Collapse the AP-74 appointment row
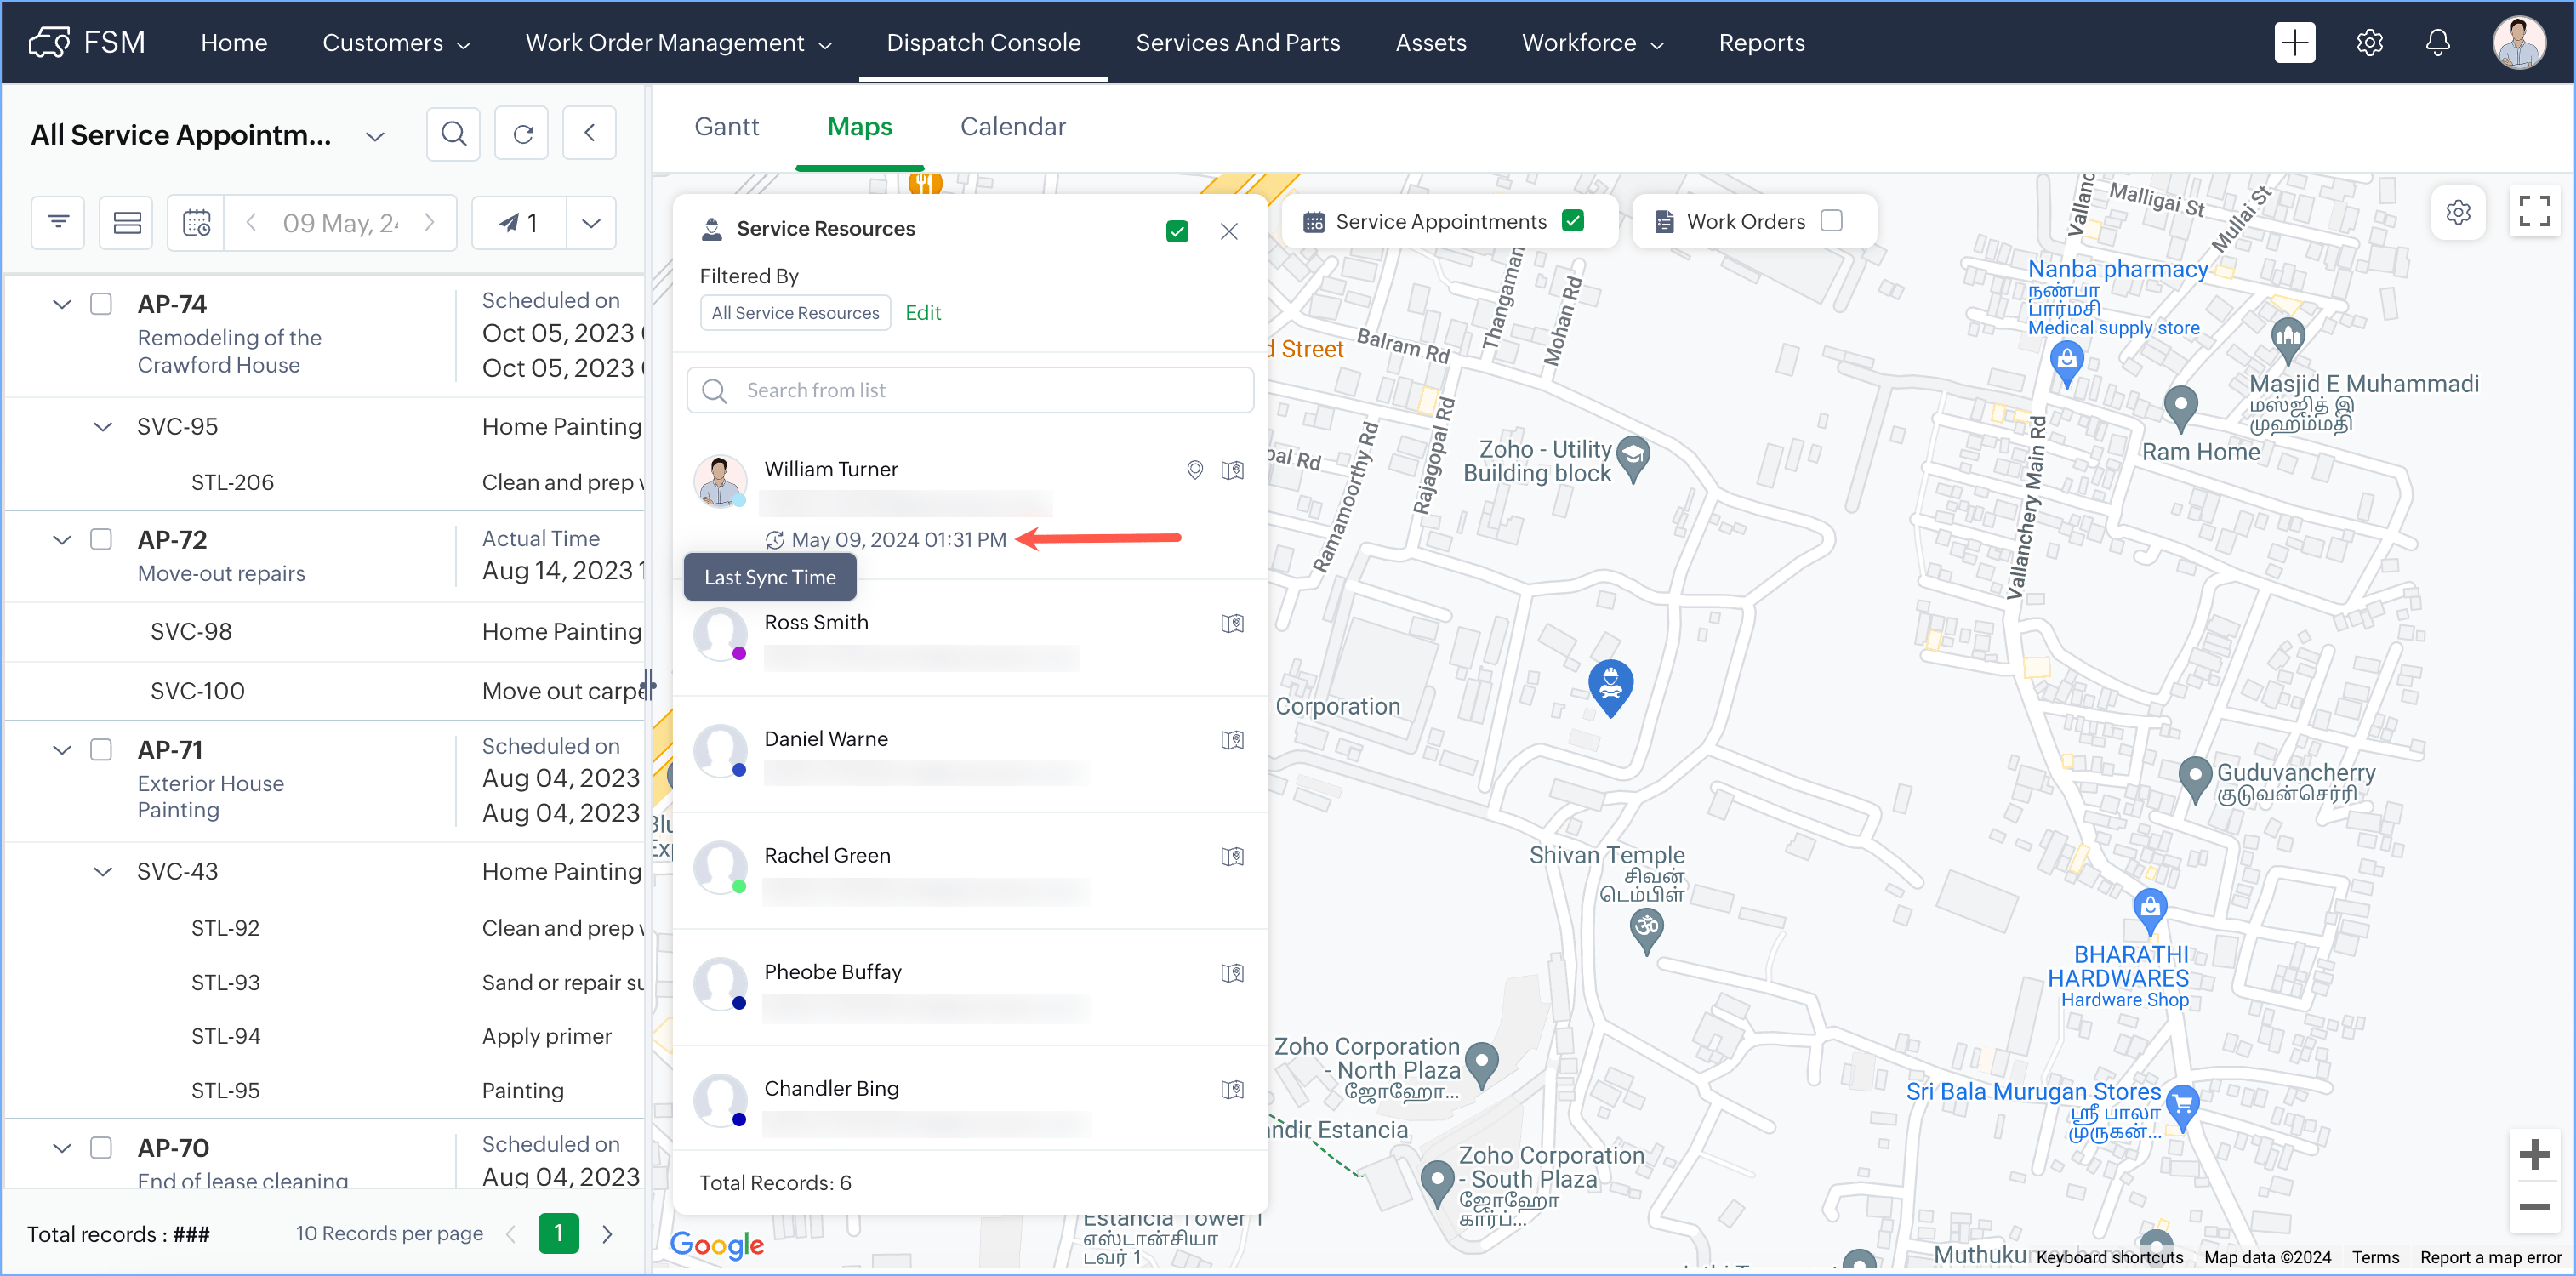 click(x=62, y=304)
